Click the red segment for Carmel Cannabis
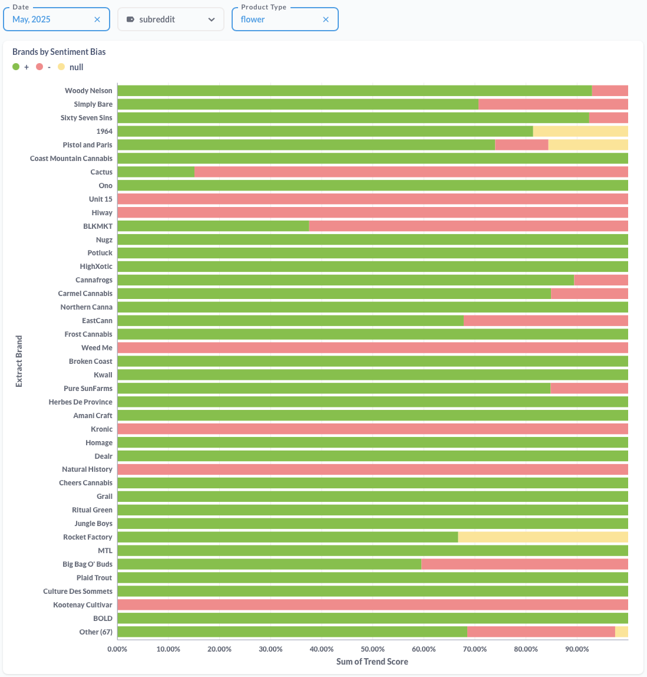Image resolution: width=647 pixels, height=677 pixels. pos(590,294)
